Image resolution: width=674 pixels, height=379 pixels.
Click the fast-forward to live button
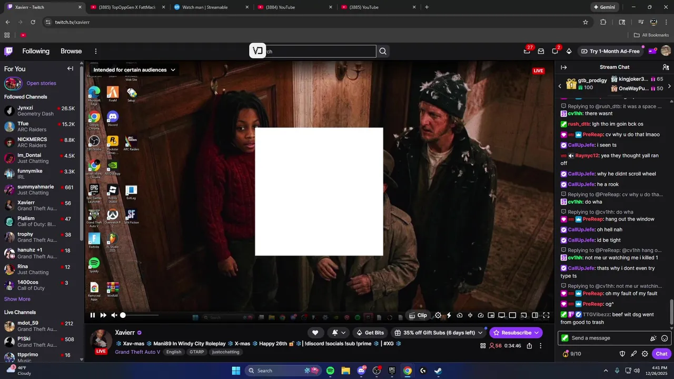coord(103,315)
